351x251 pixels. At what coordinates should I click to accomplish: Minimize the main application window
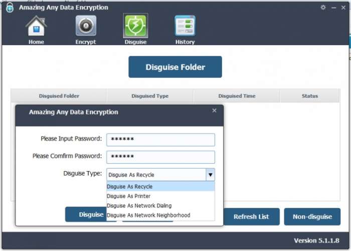click(x=333, y=8)
